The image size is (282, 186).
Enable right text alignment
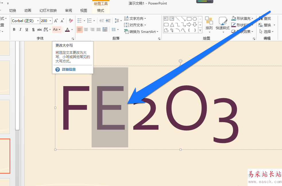click(92, 29)
